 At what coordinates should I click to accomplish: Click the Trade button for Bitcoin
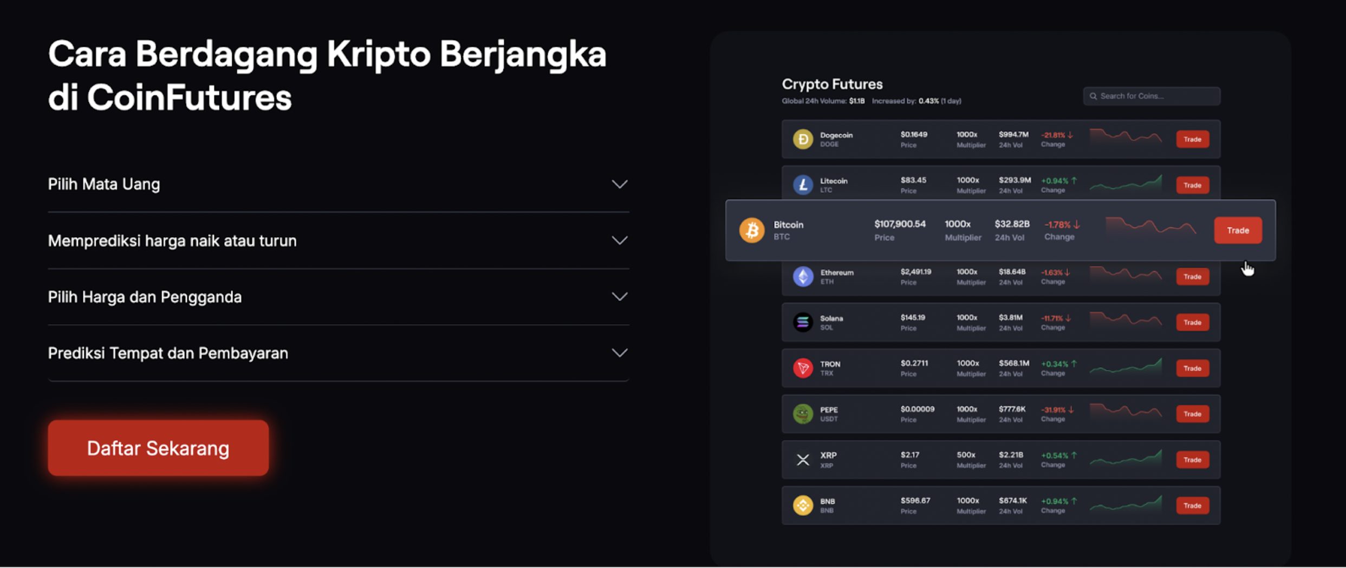(x=1238, y=230)
